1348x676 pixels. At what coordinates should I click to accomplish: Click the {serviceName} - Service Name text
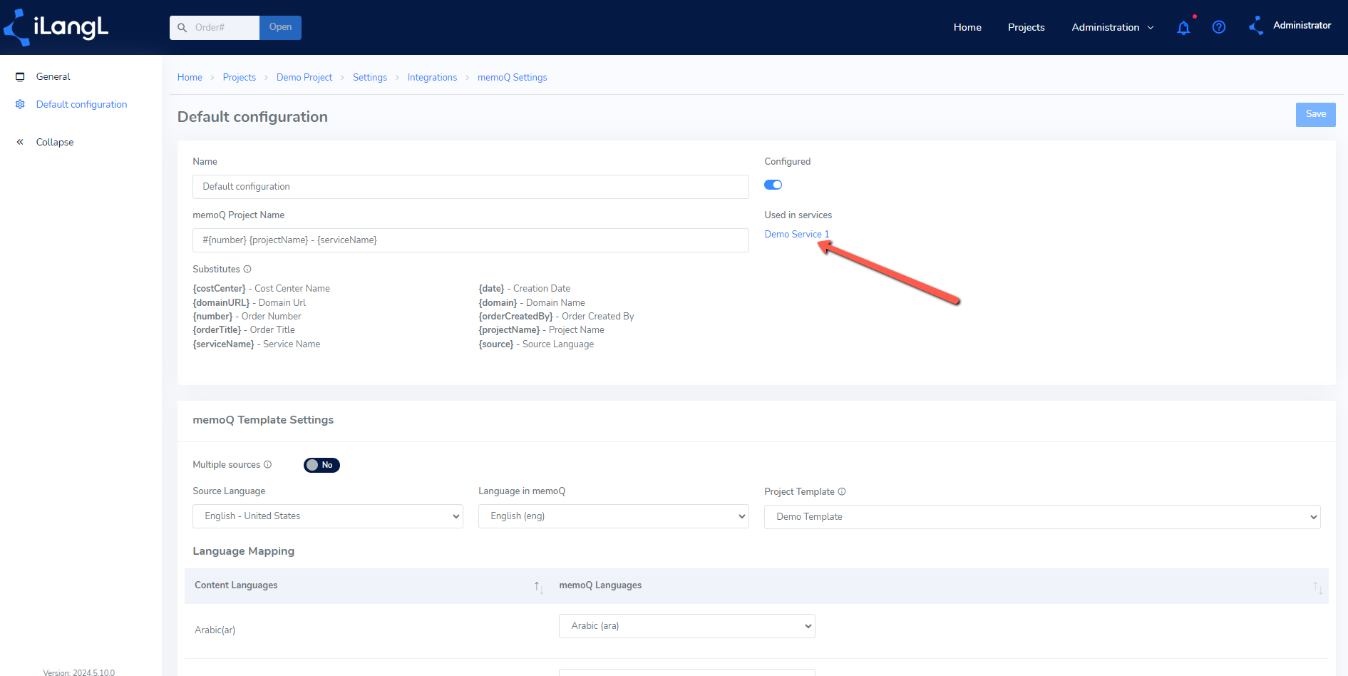[x=257, y=344]
